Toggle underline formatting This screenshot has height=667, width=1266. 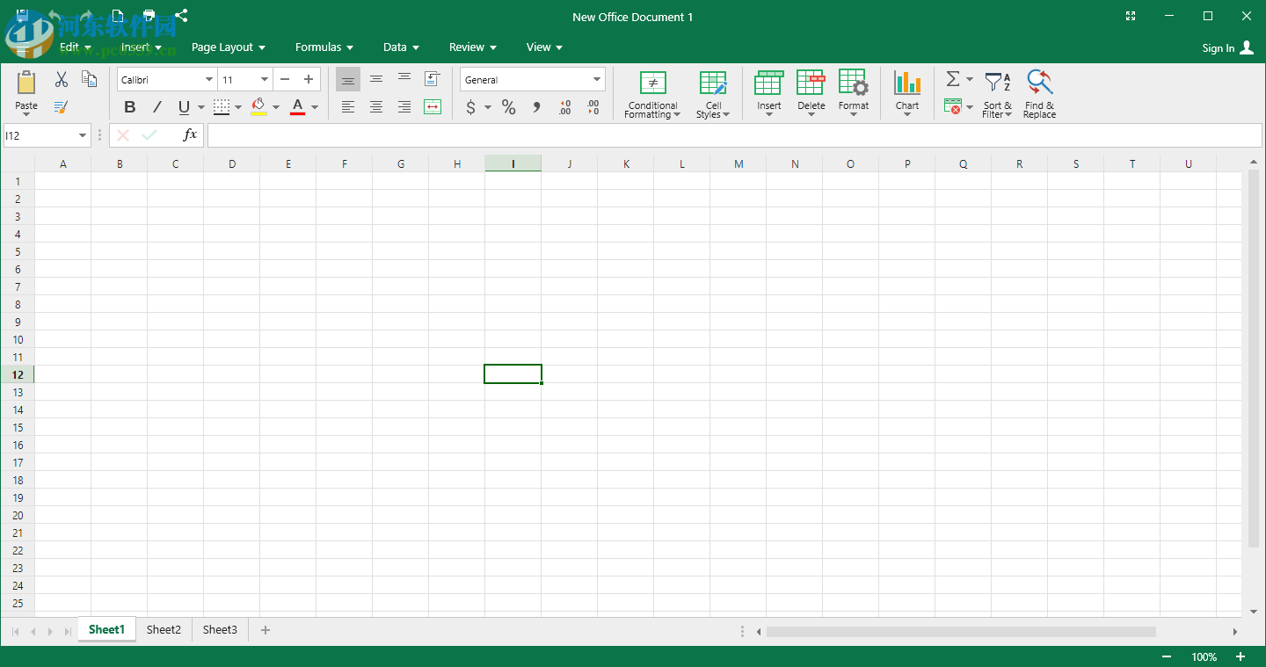[182, 106]
